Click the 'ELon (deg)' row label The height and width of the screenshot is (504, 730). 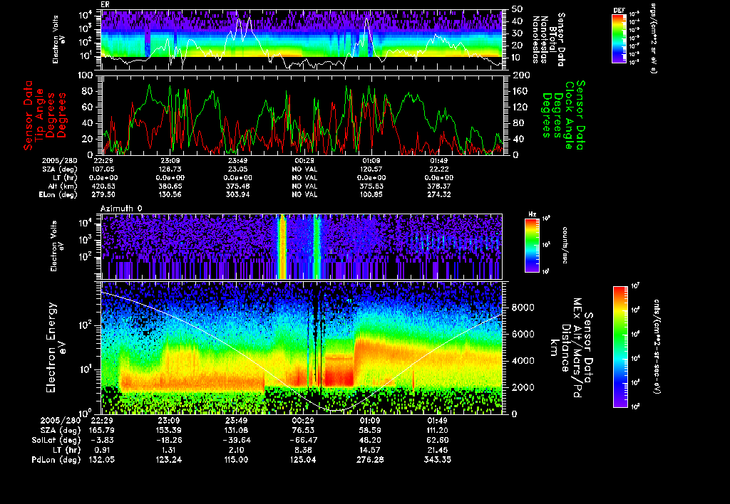pyautogui.click(x=58, y=195)
